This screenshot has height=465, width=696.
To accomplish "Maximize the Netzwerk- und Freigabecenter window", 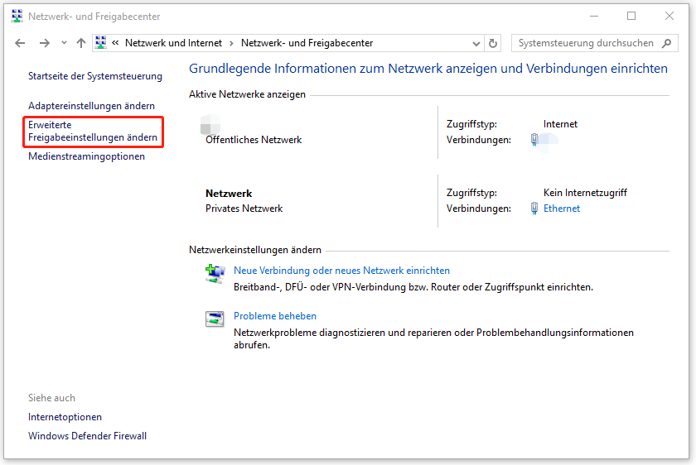I will point(631,16).
